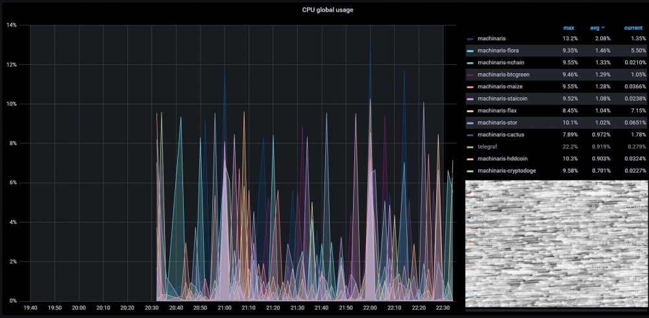This screenshot has width=649, height=318.
Task: Open color picker for machinaris-flora cyan swatch
Action: click(470, 51)
